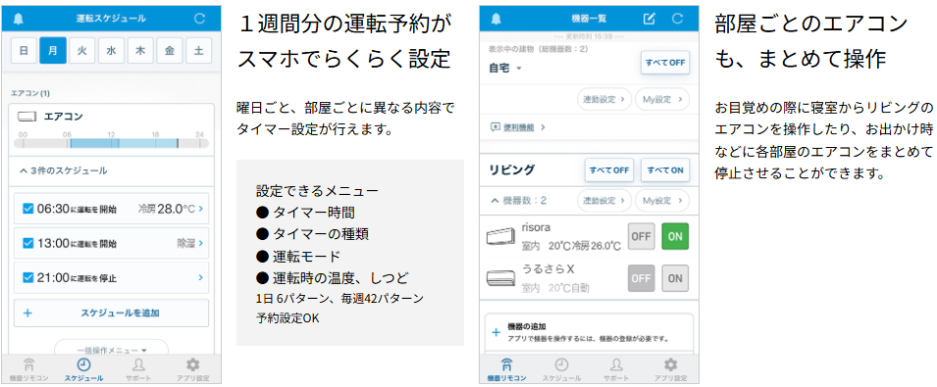
Task: Click すべてON for リビング
Action: (x=665, y=169)
